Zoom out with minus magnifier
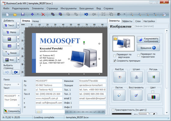 tap(147, 14)
